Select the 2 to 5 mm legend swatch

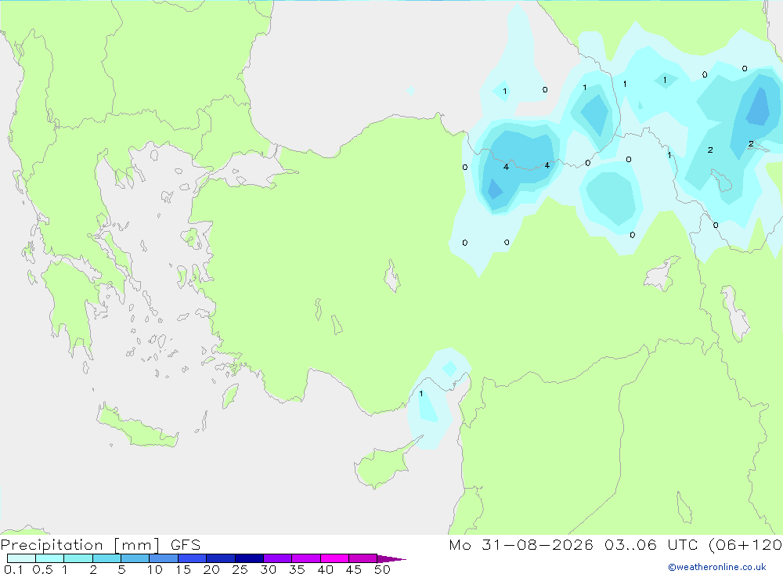click(x=106, y=558)
